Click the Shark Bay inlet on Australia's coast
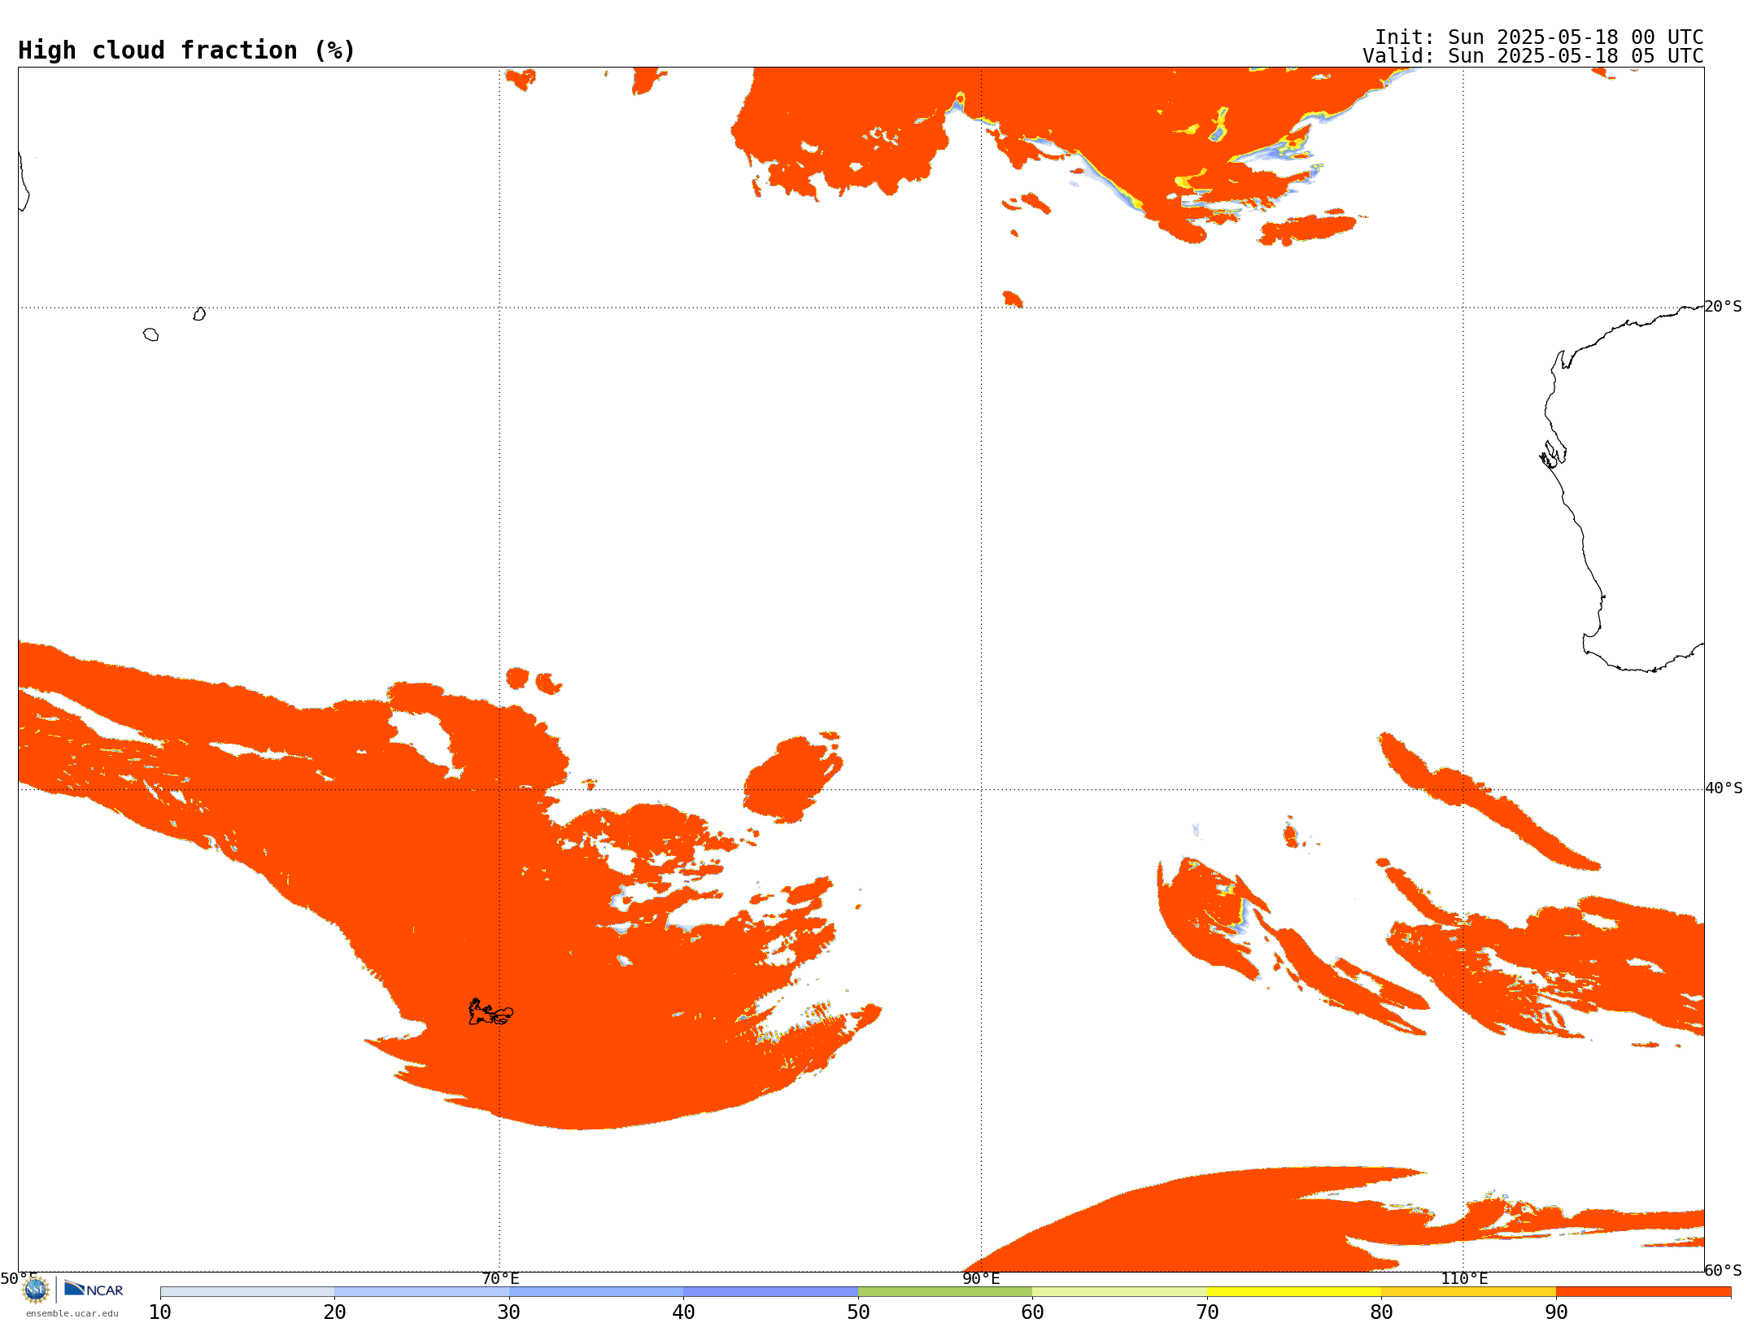The height and width of the screenshot is (1323, 1757). point(1552,455)
